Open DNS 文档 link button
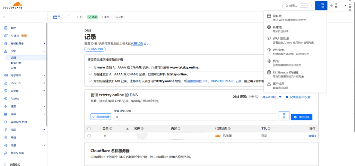This screenshot has width=355, height=166. pos(95,49)
